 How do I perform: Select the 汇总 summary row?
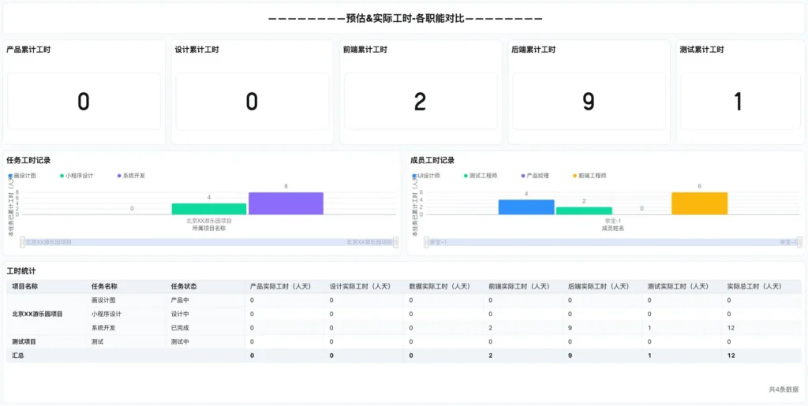coord(18,356)
